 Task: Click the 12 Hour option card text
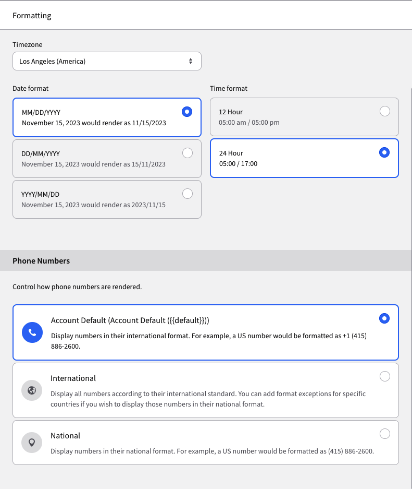[231, 112]
